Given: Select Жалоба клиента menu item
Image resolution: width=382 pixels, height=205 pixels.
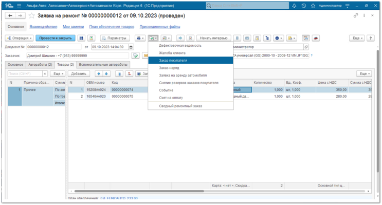Looking at the screenshot, I should (191, 53).
